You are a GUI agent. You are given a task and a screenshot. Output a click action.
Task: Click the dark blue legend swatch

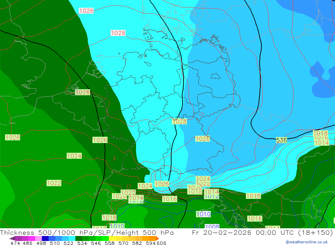[x=45, y=238]
